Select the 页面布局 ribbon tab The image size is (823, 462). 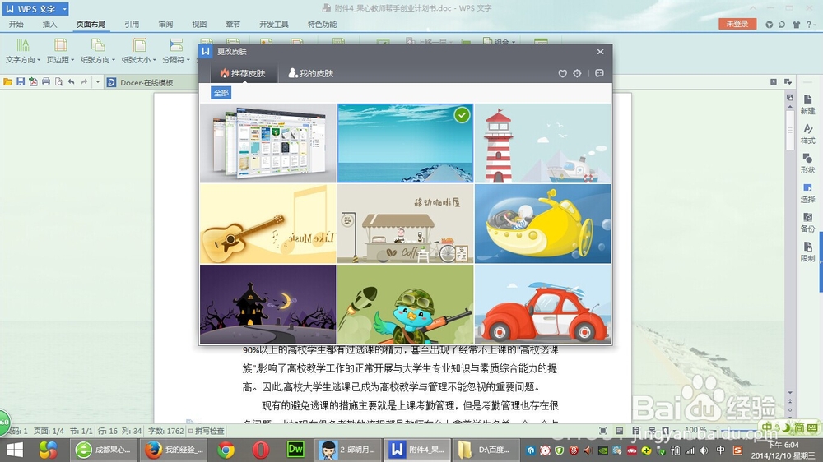tap(91, 24)
